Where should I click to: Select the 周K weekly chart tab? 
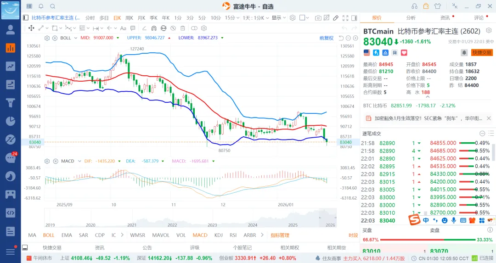coord(129,18)
